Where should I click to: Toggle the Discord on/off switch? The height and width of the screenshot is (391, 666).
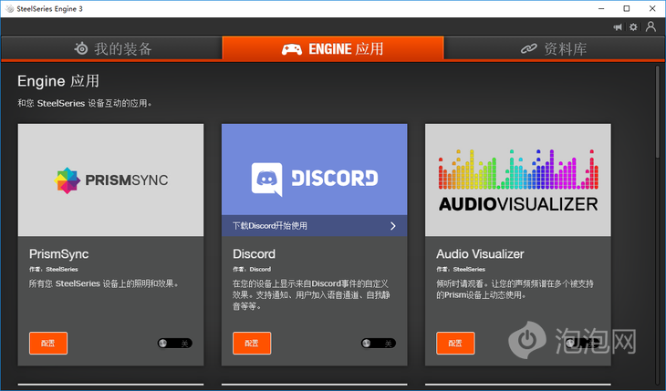click(379, 343)
